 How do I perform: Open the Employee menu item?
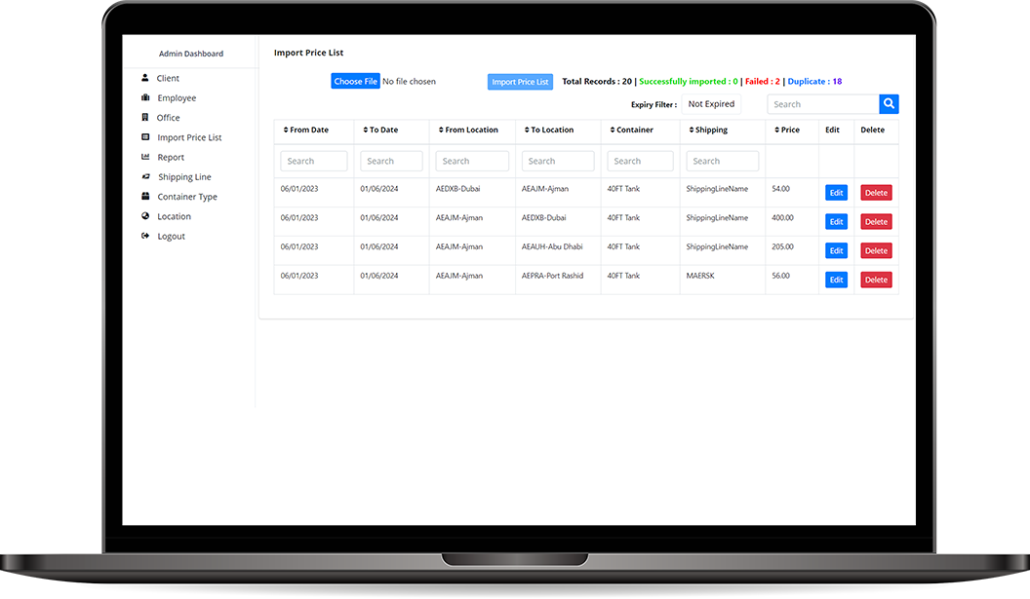point(177,97)
